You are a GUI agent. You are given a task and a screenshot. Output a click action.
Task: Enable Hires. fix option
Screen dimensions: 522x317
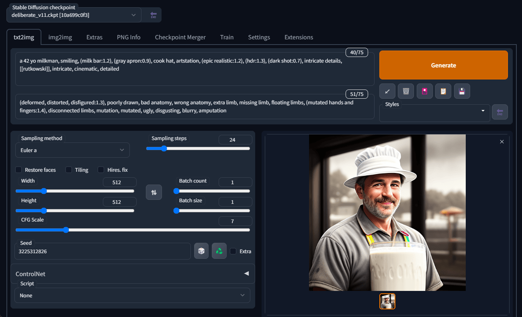(x=101, y=170)
